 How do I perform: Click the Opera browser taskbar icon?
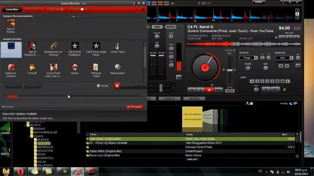pos(20,172)
